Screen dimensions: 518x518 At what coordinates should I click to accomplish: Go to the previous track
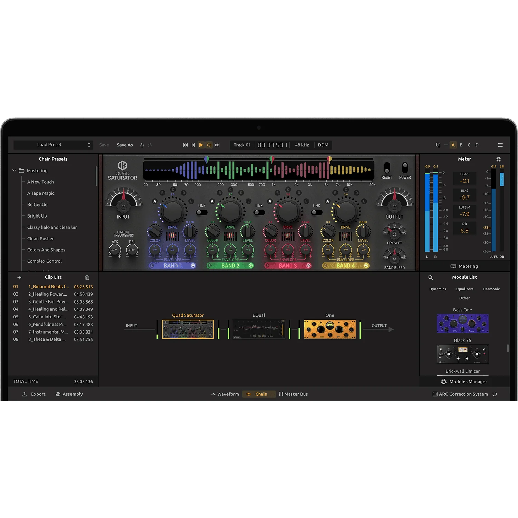click(x=193, y=145)
